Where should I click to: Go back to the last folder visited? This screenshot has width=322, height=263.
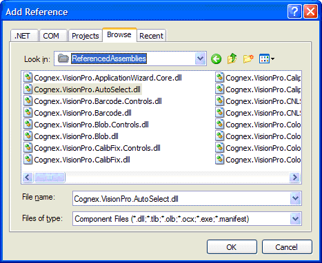point(216,59)
